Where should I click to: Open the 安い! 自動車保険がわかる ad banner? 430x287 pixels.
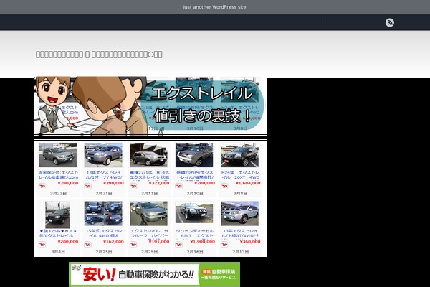click(x=154, y=274)
